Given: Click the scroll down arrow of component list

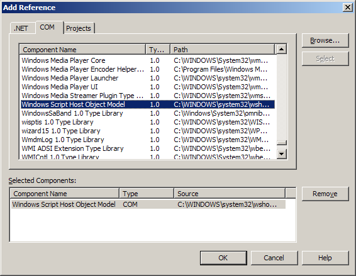Looking at the screenshot, I should click(x=282, y=154).
